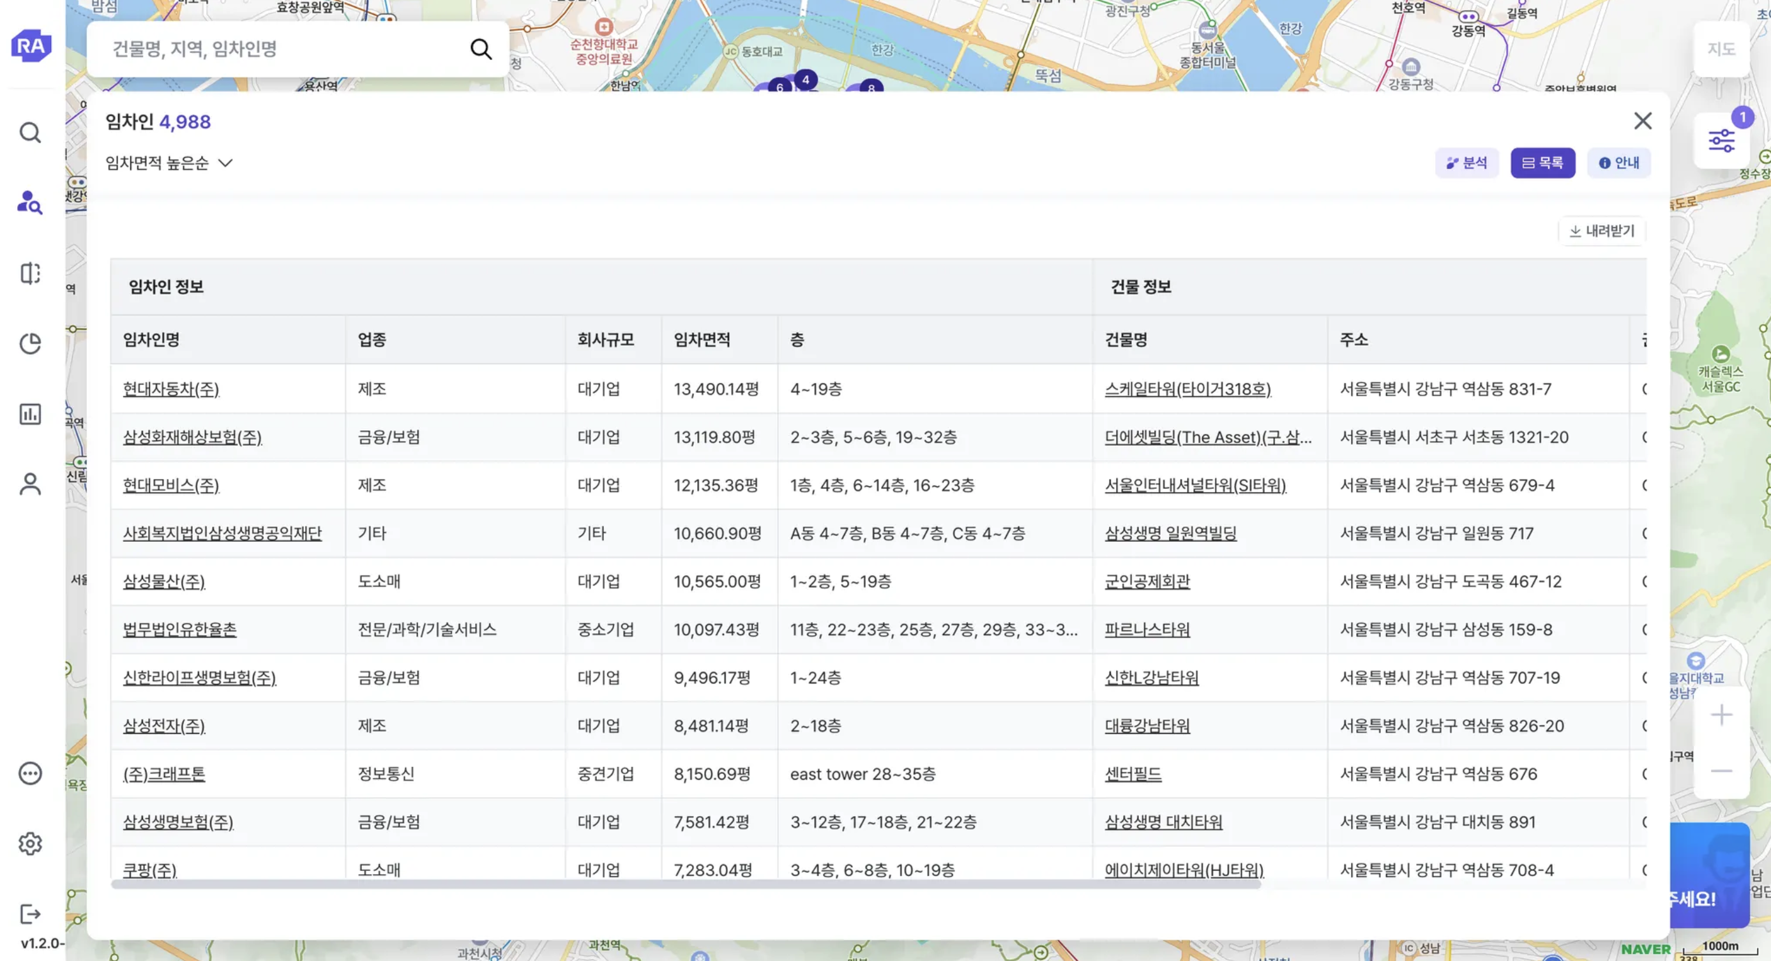Screen dimensions: 1771x961
Task: Click the 내려받기 download button
Action: [x=1602, y=231]
